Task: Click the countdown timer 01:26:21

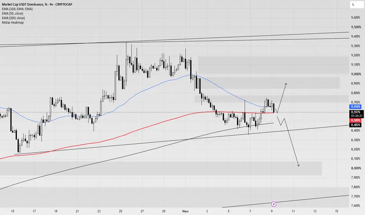Action: pos(357,116)
